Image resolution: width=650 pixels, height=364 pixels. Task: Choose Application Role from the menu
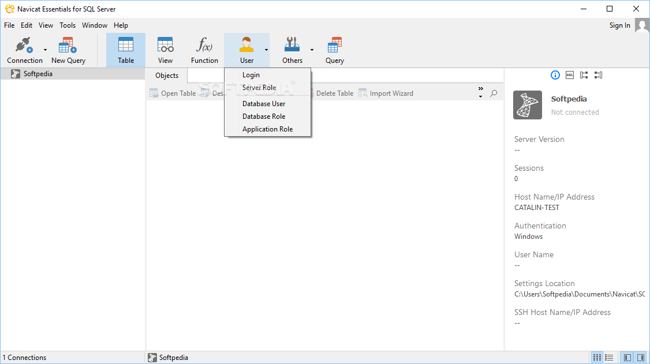[x=267, y=129]
